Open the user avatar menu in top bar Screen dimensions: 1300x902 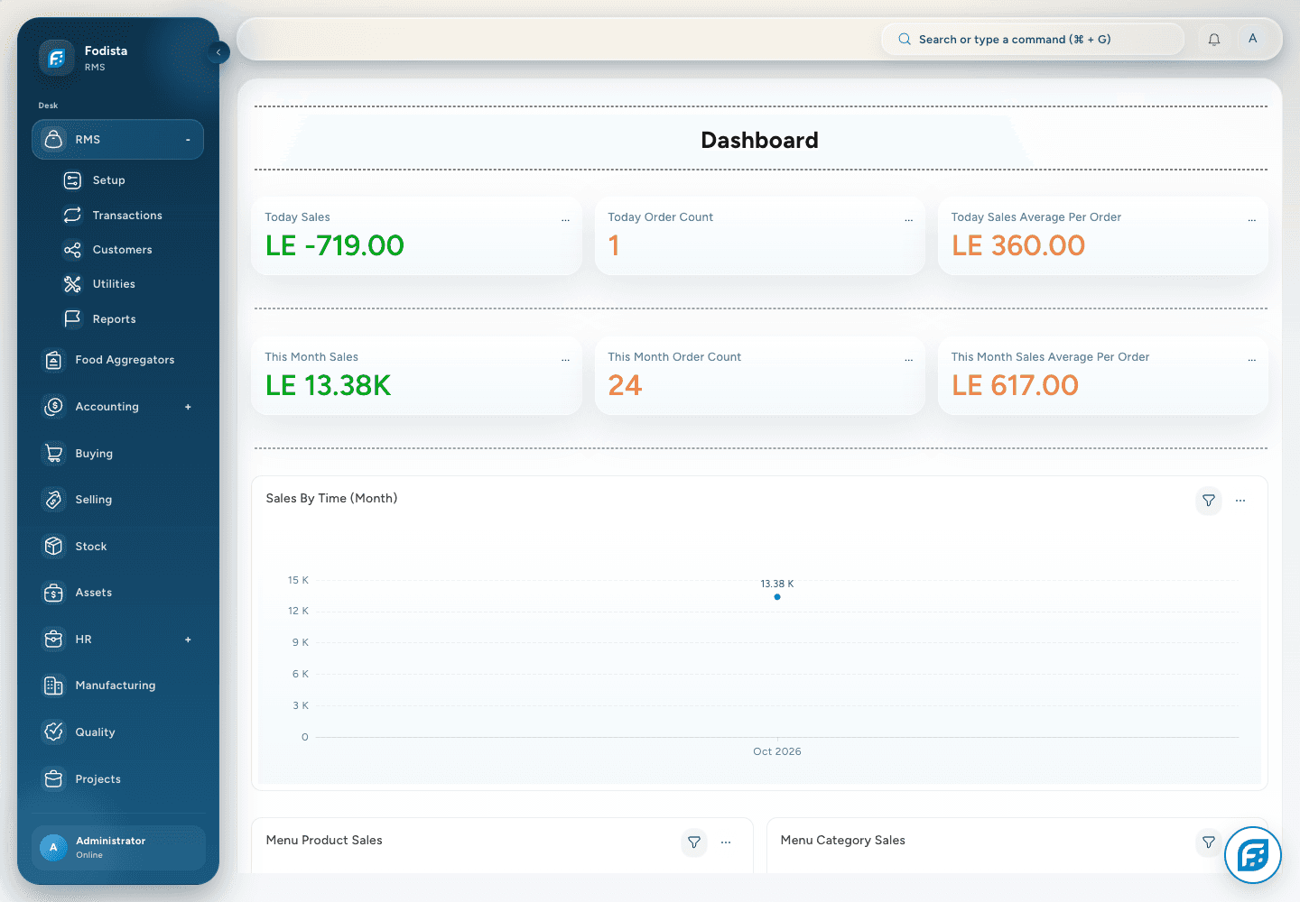tap(1252, 39)
